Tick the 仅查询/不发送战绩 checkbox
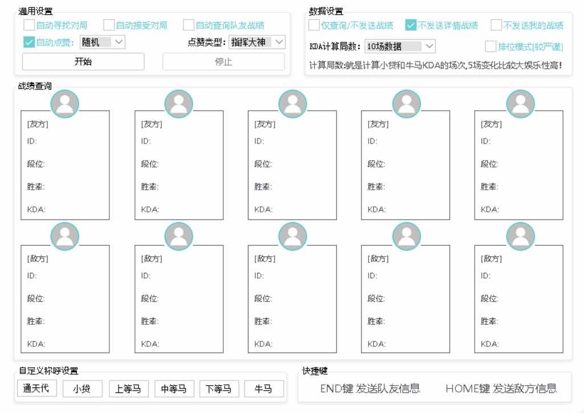Screen dimensions: 584x413 [314, 25]
